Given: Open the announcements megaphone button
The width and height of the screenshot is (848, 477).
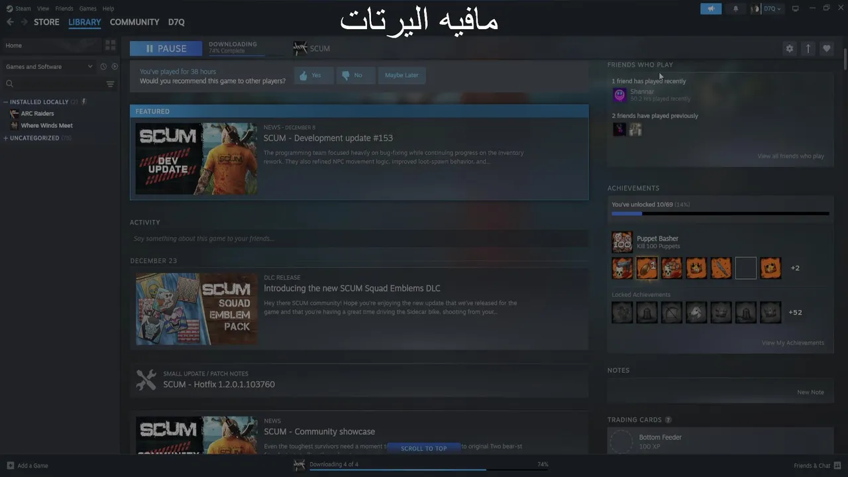Looking at the screenshot, I should (x=711, y=9).
